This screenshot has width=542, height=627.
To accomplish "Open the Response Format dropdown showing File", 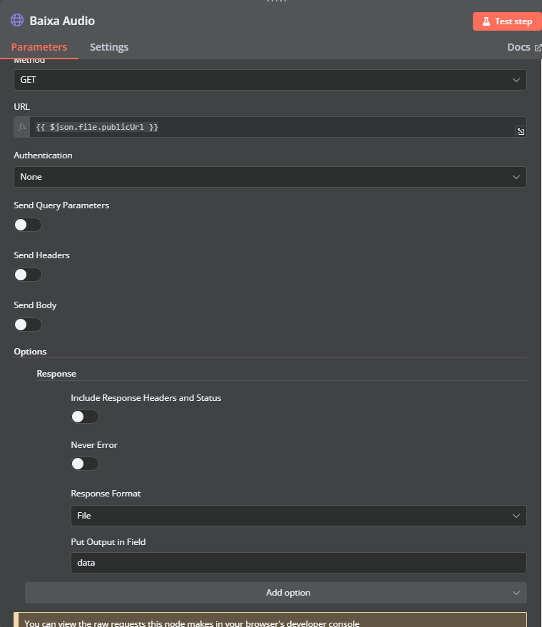I will 298,516.
